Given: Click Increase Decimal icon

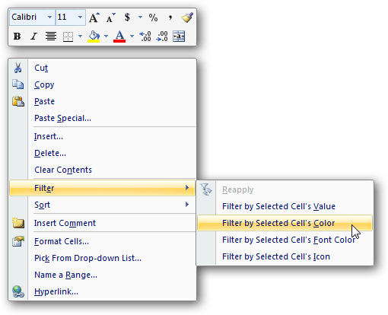Looking at the screenshot, I should (145, 37).
